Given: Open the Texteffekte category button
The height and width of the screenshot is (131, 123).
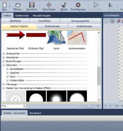Looking at the screenshot, I should pyautogui.click(x=44, y=21).
